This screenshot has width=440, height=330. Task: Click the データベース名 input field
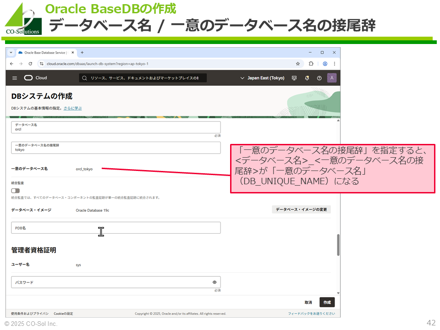tap(116, 127)
